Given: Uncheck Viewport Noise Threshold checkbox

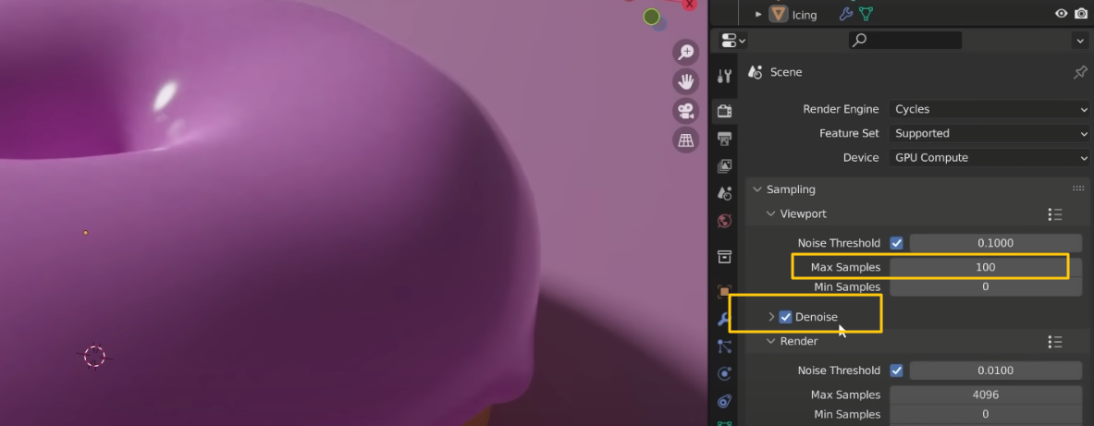Looking at the screenshot, I should [x=896, y=243].
